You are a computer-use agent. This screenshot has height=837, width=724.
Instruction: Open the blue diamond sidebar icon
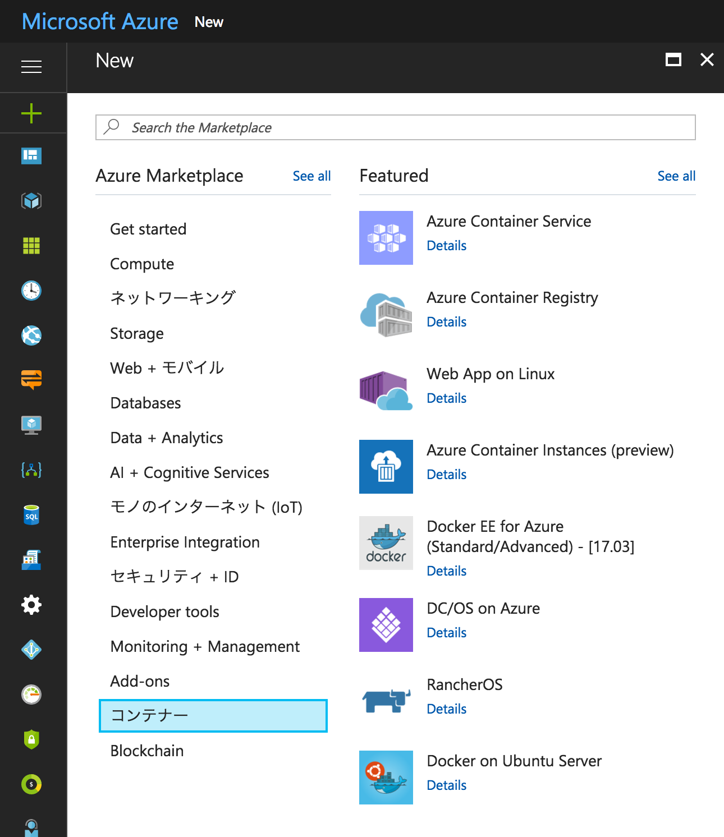coord(31,649)
